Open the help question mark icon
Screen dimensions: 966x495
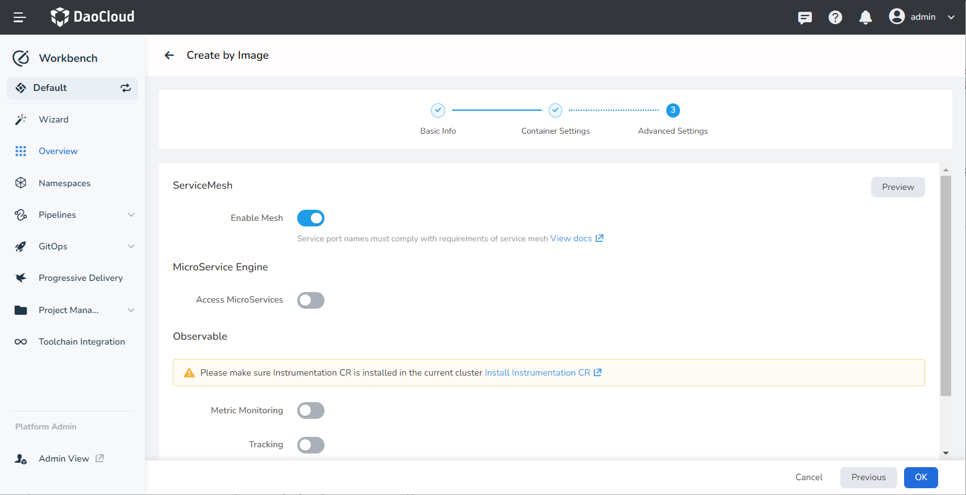[835, 17]
